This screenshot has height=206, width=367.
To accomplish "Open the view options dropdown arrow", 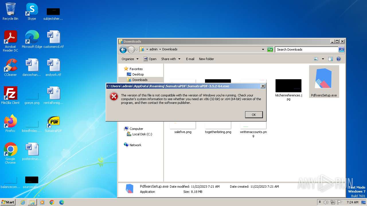I will (x=323, y=59).
